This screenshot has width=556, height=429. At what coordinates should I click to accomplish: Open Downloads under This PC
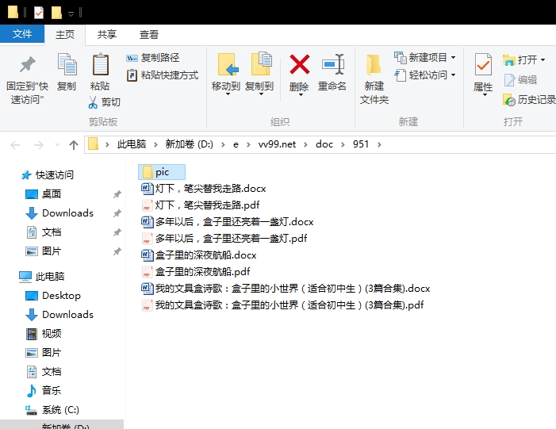coord(59,315)
